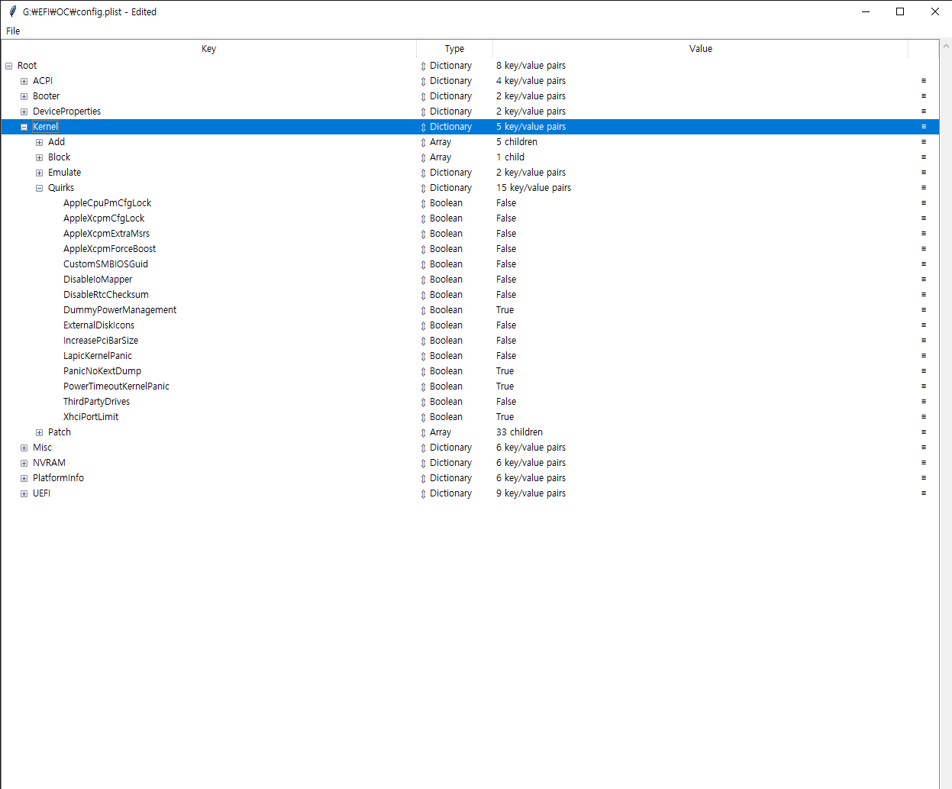The image size is (952, 789).
Task: Expand the DeviceProperties node
Action: coord(24,112)
